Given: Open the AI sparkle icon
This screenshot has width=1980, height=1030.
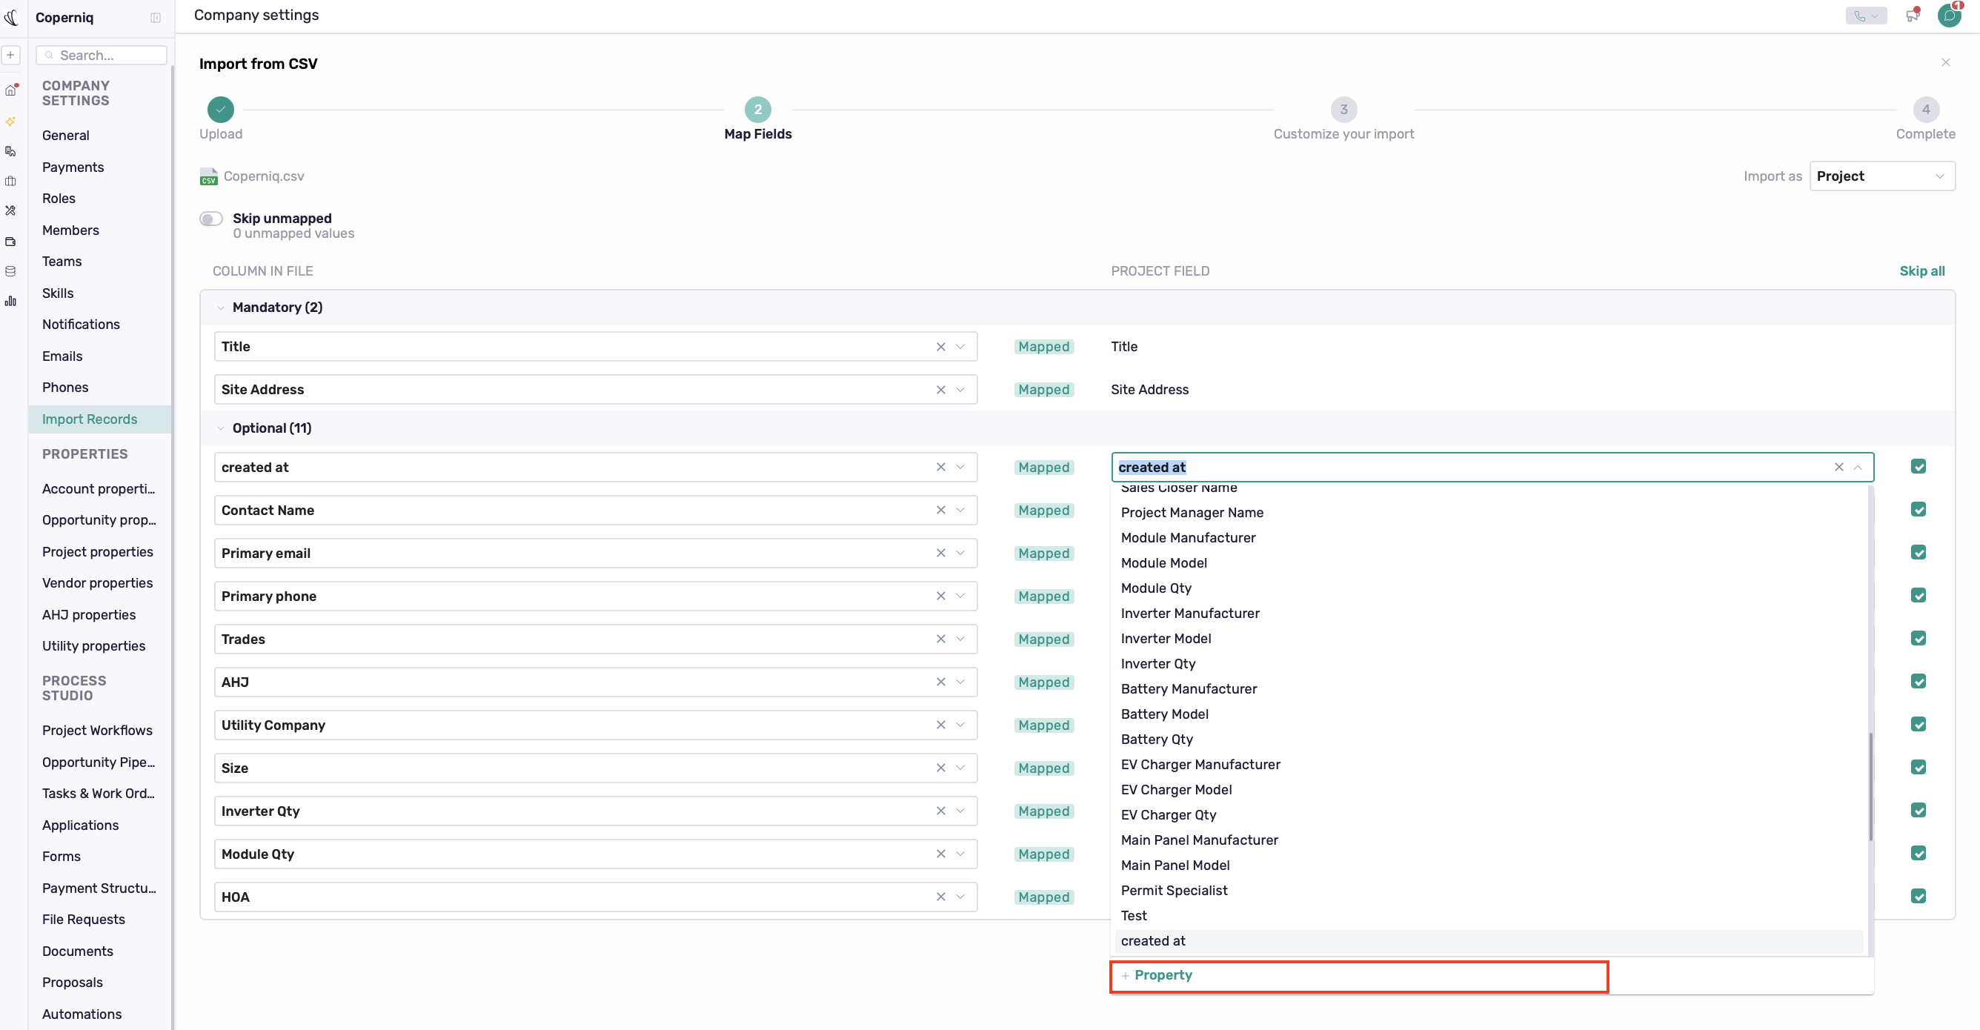Looking at the screenshot, I should (x=11, y=122).
